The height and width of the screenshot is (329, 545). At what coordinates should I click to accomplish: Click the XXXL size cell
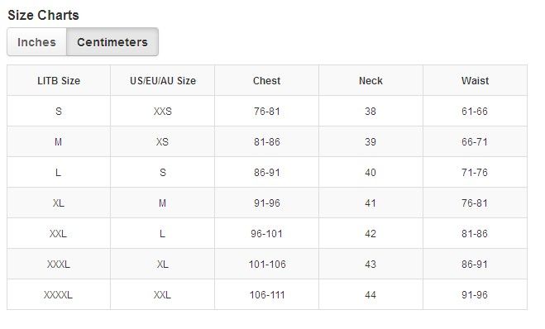click(59, 264)
